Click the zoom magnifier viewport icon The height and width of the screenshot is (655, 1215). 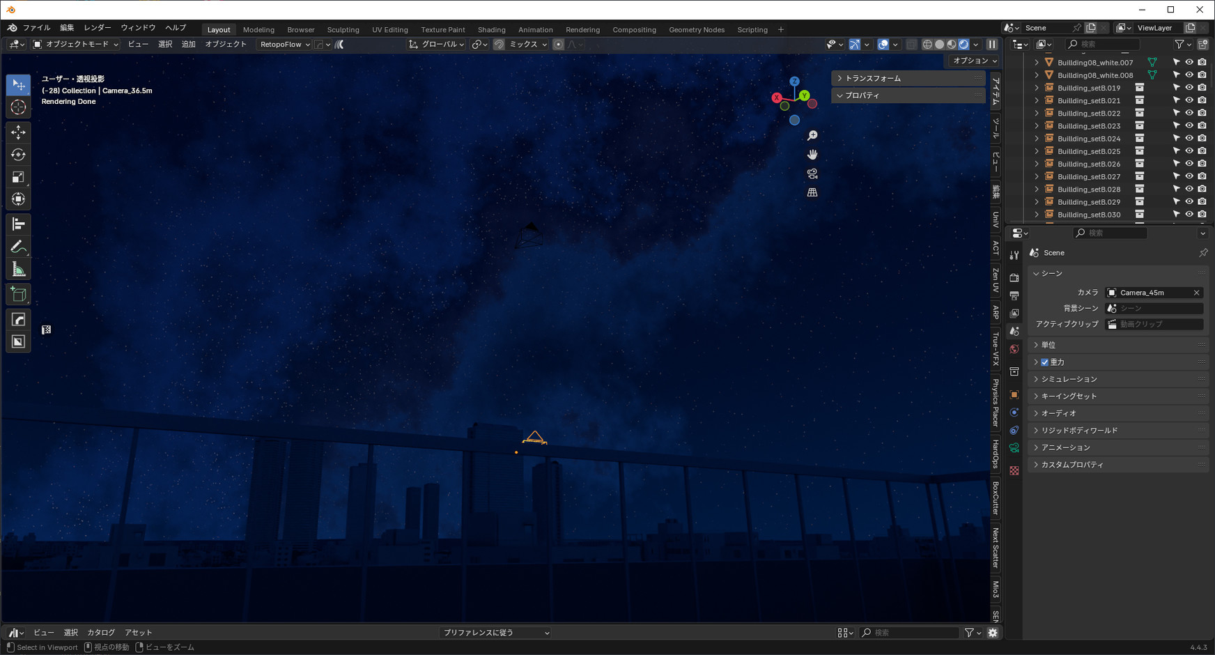[x=812, y=136]
